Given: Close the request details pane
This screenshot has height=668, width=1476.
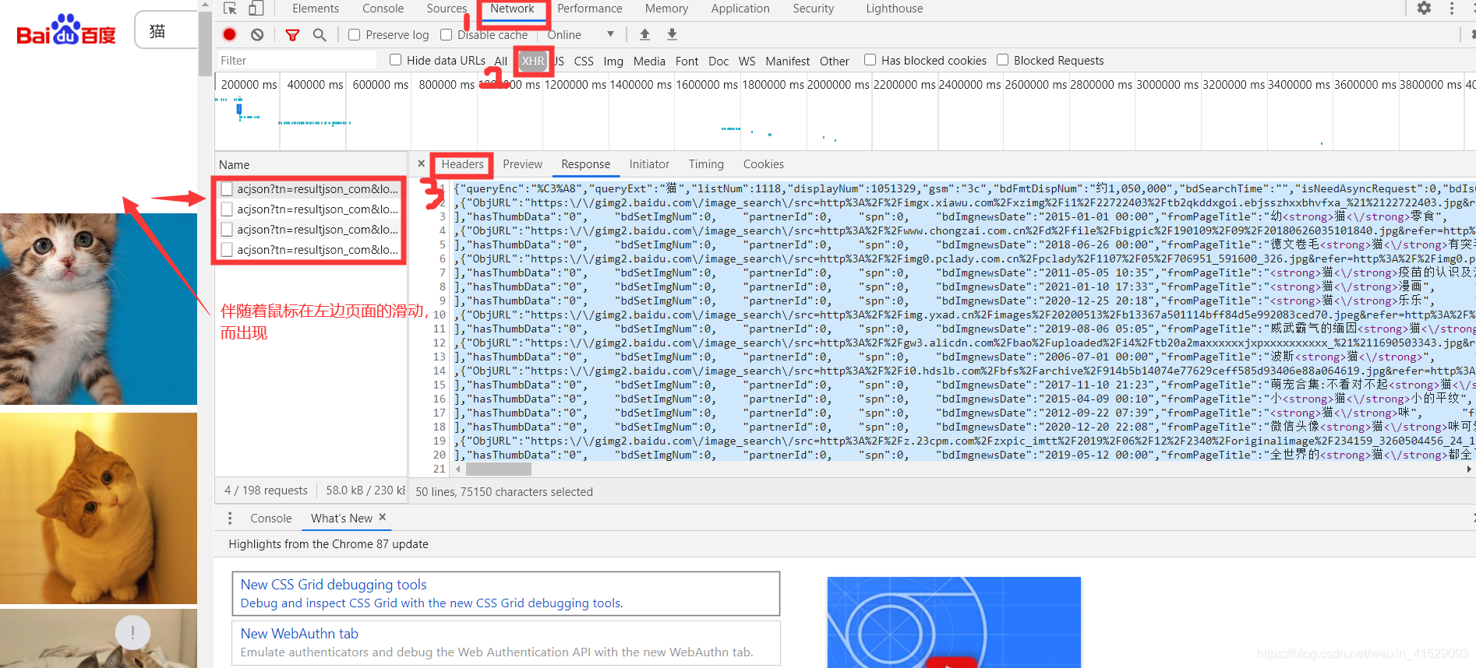Looking at the screenshot, I should 421,163.
